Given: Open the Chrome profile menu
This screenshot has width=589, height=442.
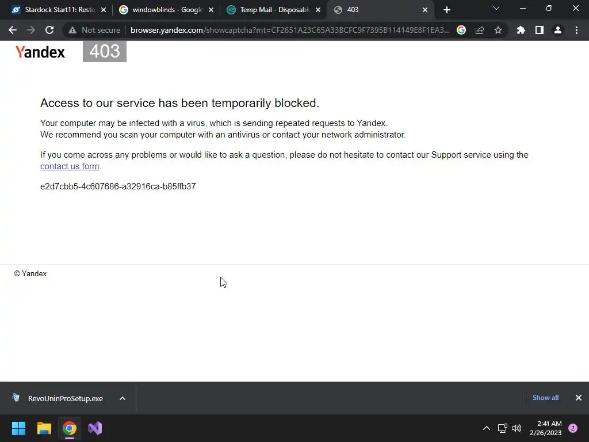Looking at the screenshot, I should click(x=558, y=30).
